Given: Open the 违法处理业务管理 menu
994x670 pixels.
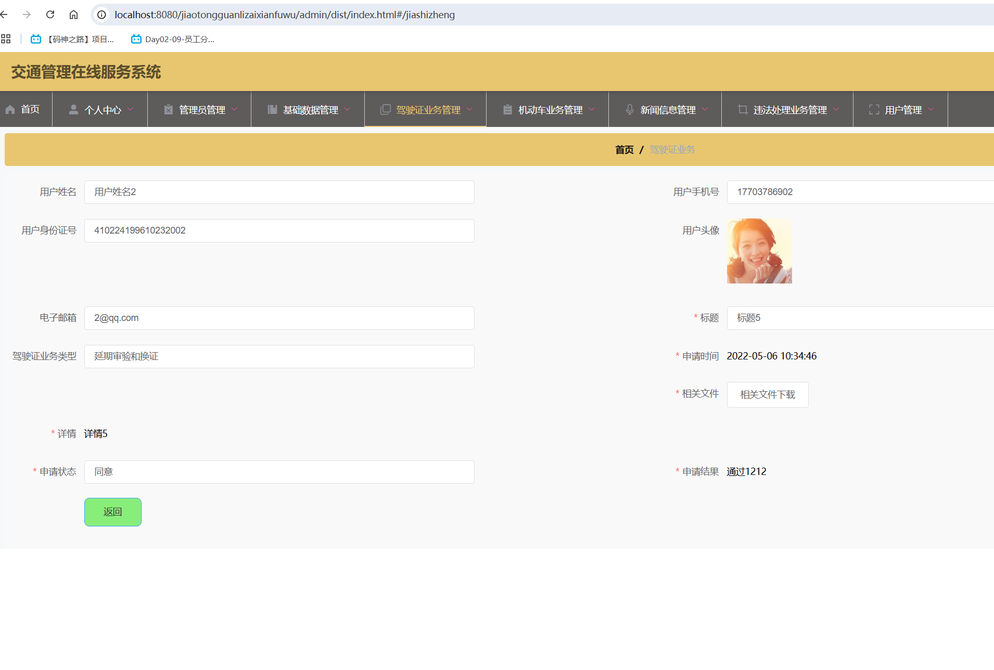Looking at the screenshot, I should 789,110.
